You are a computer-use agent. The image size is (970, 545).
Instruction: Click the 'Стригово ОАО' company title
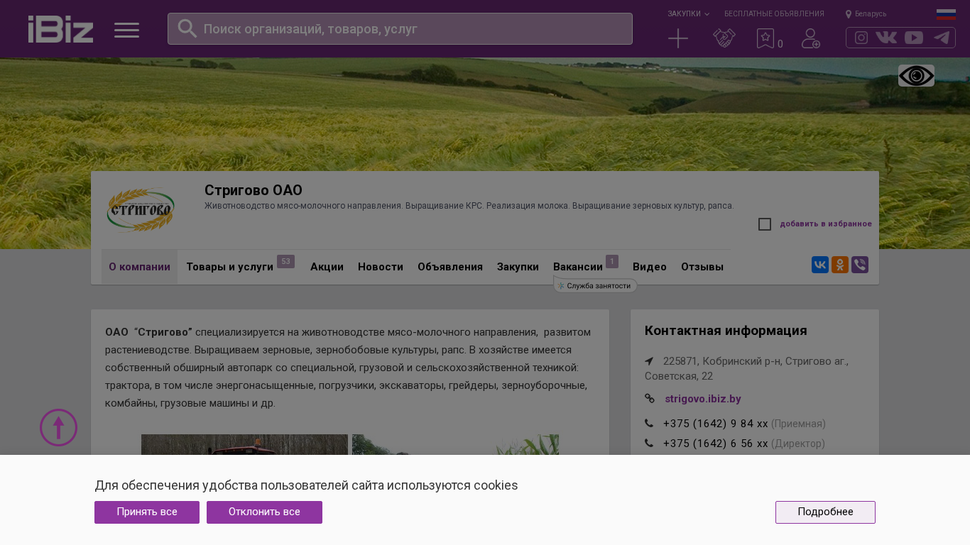pos(254,190)
